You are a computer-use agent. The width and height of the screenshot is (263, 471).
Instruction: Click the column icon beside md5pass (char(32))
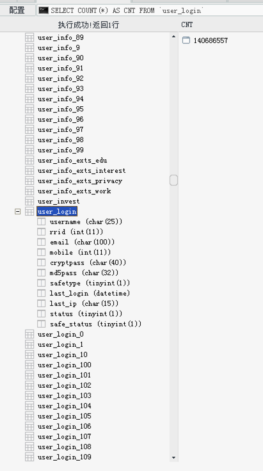click(x=42, y=273)
